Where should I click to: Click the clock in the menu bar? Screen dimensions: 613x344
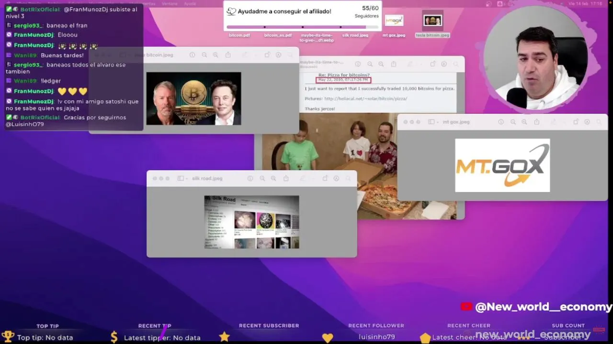click(x=585, y=3)
